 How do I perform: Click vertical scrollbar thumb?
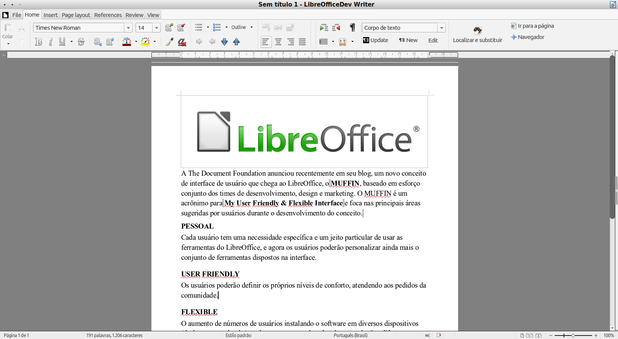point(612,137)
